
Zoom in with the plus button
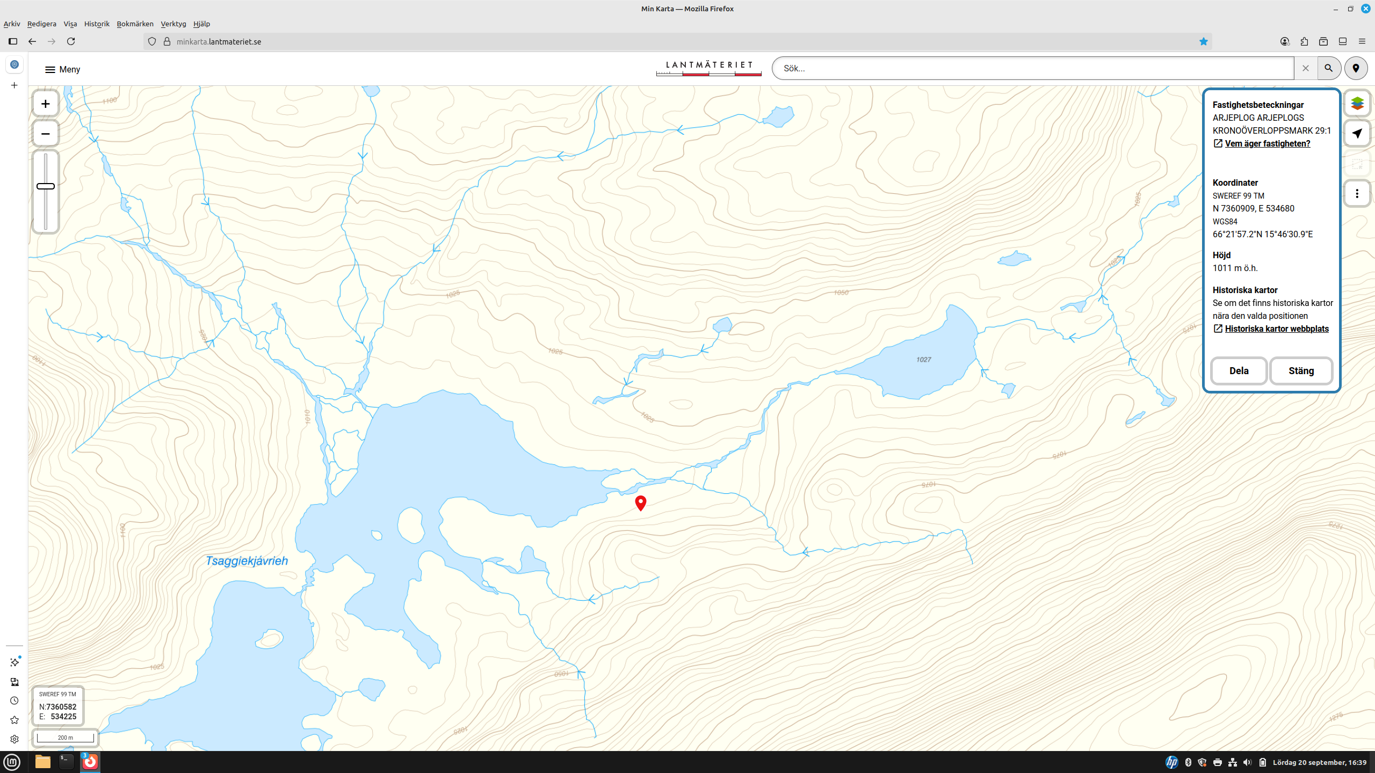click(x=46, y=104)
